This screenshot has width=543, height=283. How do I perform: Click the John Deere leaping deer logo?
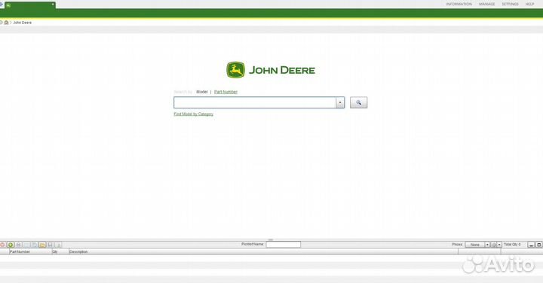pyautogui.click(x=236, y=70)
